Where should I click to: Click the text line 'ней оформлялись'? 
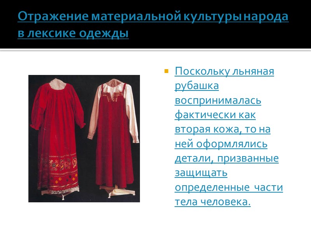point(221,144)
